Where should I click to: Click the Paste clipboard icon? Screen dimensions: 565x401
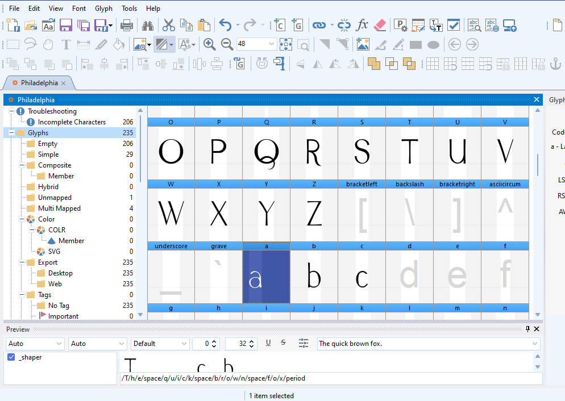click(204, 26)
